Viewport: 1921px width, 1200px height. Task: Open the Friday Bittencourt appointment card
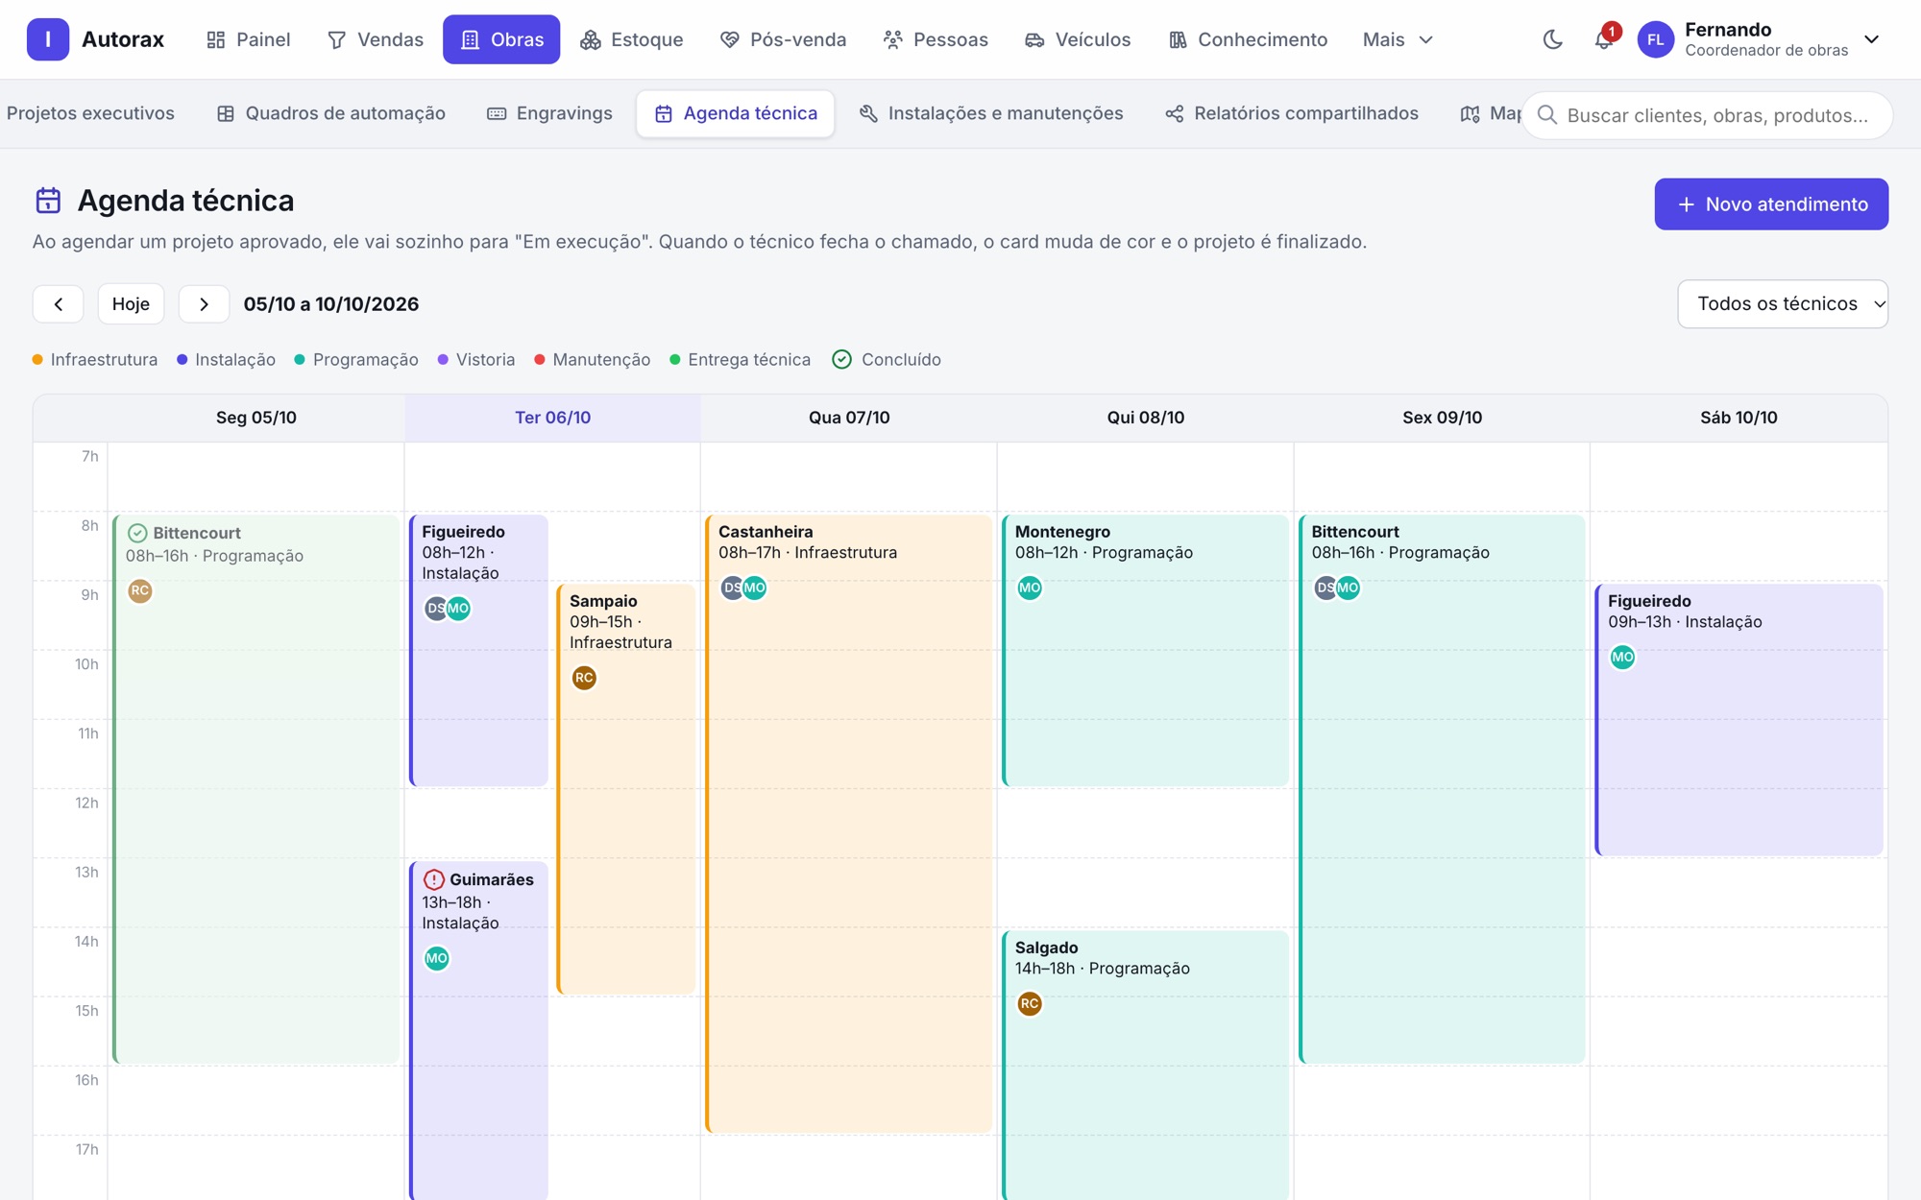pyautogui.click(x=1442, y=789)
